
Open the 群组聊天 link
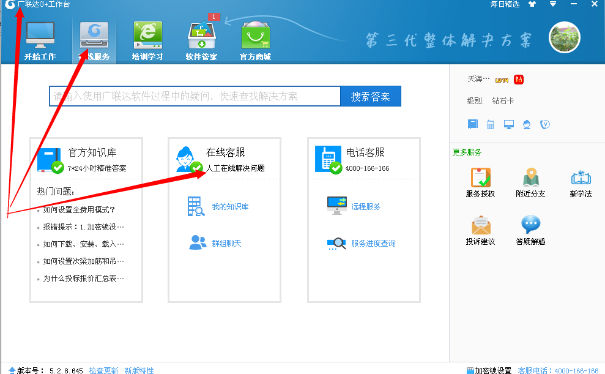coord(226,244)
